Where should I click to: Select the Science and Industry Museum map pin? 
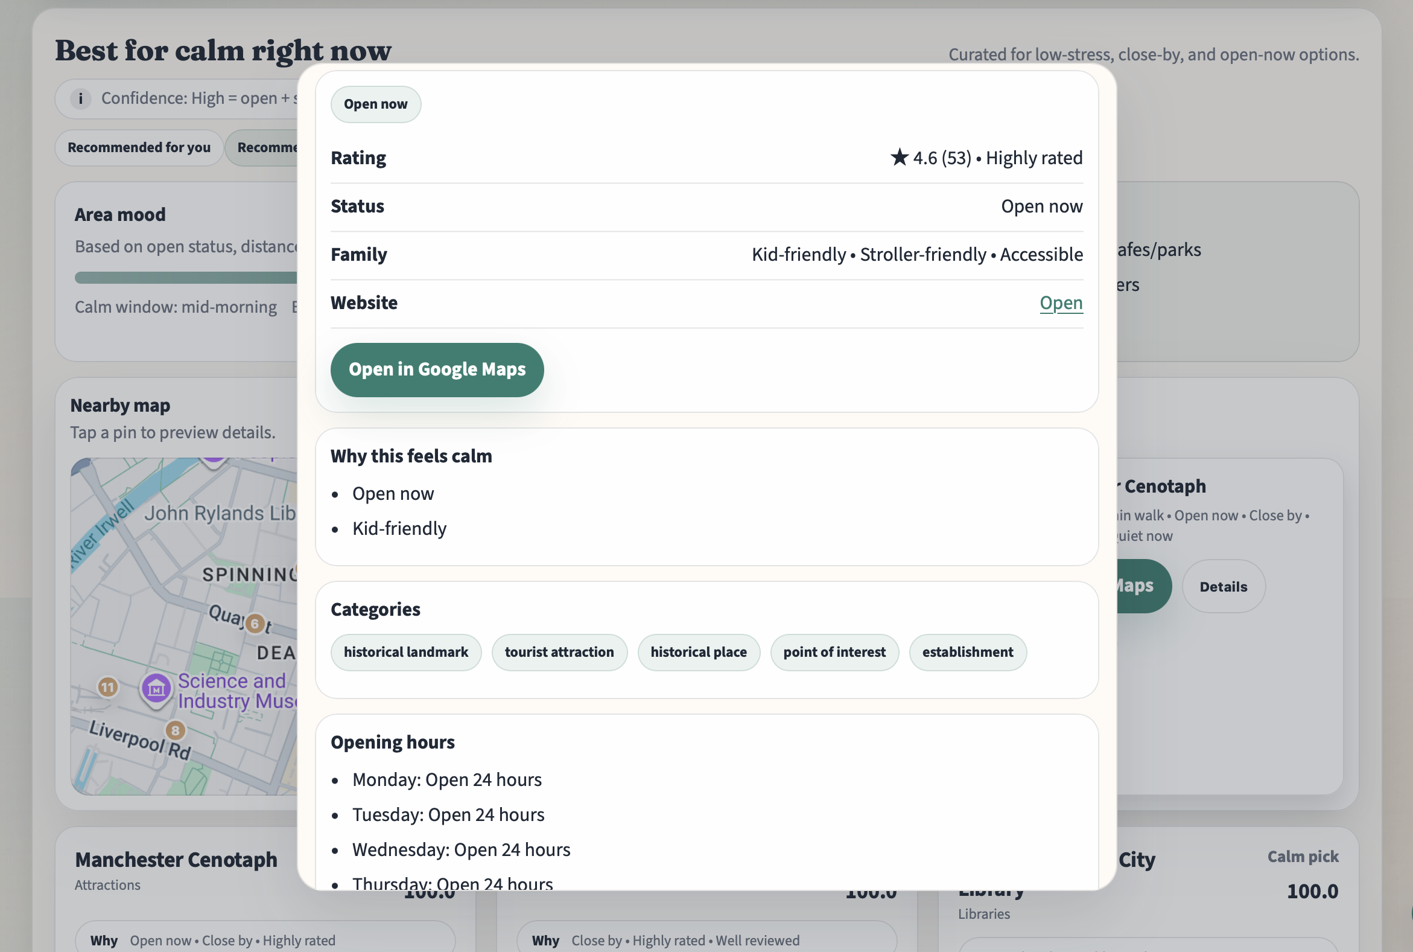156,689
